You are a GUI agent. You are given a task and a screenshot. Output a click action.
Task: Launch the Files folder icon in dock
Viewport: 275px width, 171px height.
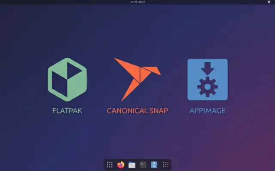tap(132, 165)
